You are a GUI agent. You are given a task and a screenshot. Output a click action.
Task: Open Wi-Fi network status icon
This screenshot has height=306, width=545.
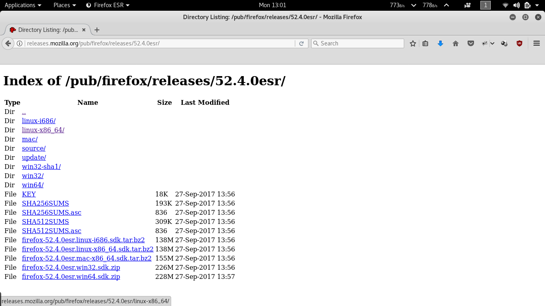coord(506,5)
